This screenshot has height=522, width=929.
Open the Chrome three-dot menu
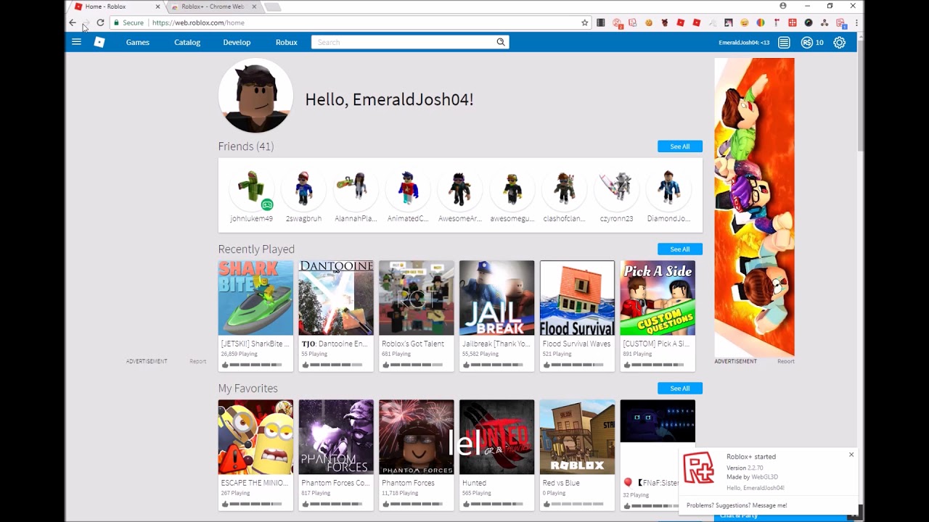pos(856,22)
